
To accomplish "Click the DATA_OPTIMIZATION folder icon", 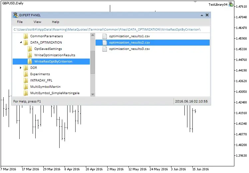I will point(26,43).
